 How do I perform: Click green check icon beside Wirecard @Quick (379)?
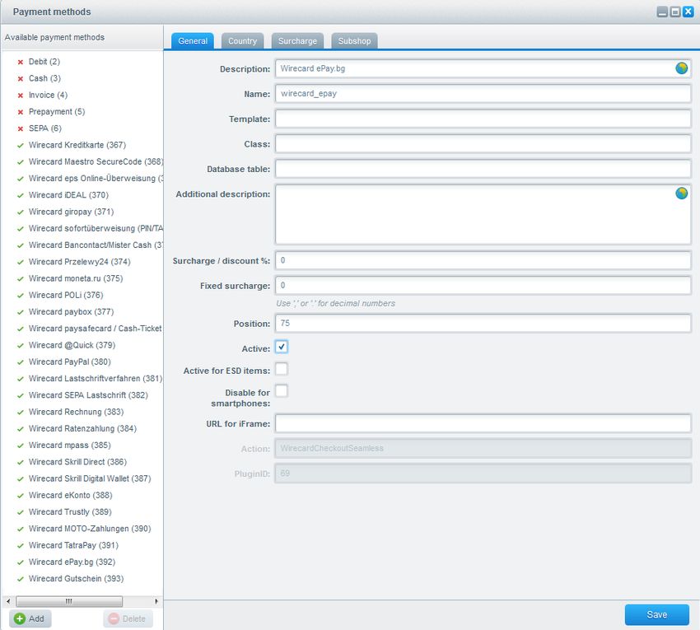(x=20, y=346)
